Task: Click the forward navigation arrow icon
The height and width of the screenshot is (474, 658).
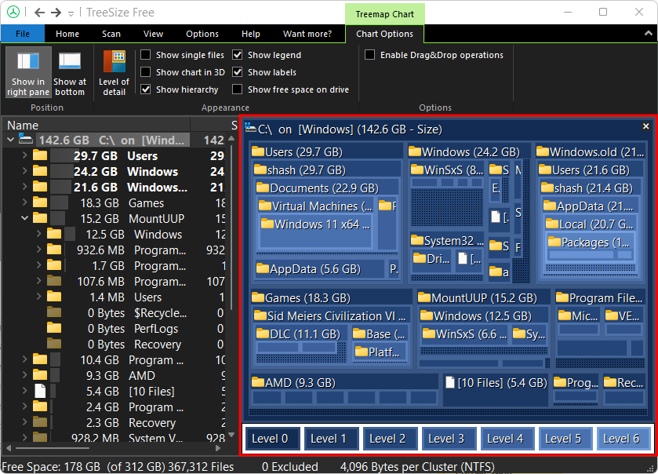Action: tap(56, 13)
